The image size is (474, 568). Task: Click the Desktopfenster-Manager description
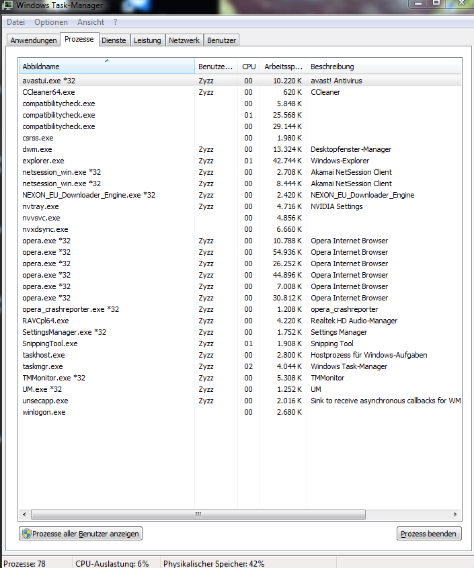(x=351, y=149)
